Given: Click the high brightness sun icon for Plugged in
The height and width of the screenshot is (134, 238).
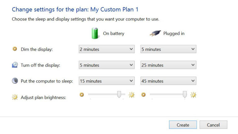Looking at the screenshot, I should pyautogui.click(x=193, y=95).
